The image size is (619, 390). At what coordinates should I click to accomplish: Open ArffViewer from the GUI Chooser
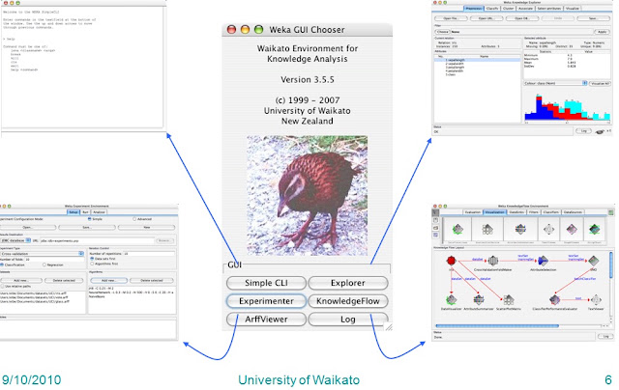(266, 320)
